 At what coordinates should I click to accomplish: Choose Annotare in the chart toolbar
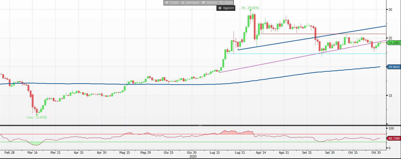(192, 3)
